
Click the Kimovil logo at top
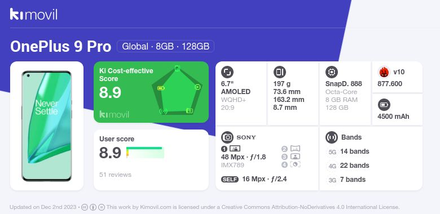point(34,14)
